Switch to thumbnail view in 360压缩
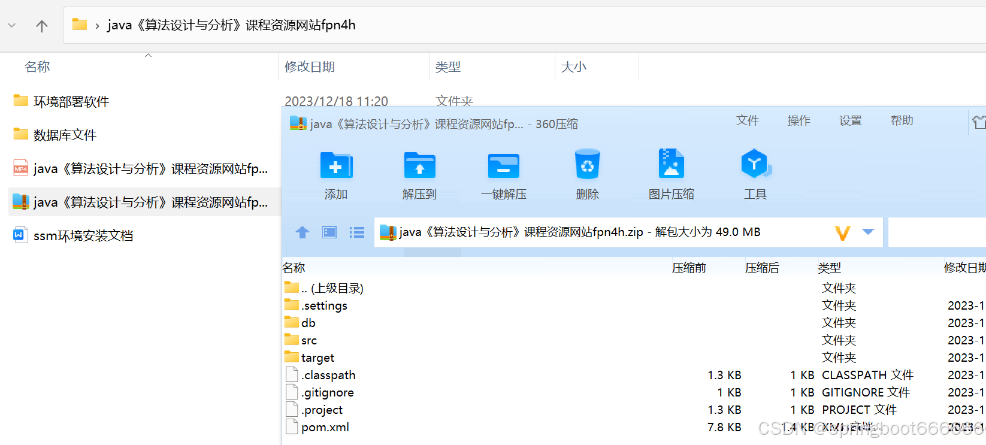The width and height of the screenshot is (986, 445). coord(329,232)
